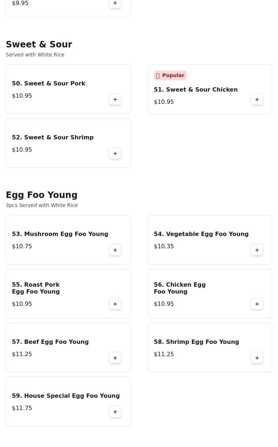Add Sweet & Sour Chicken to order

[x=257, y=100]
